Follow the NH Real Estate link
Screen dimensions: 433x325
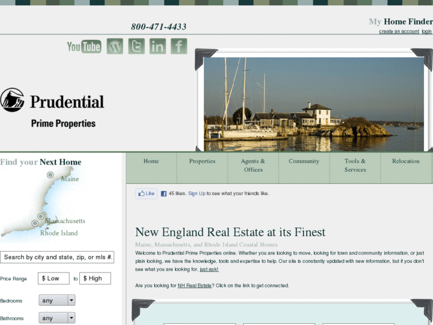[x=194, y=286]
